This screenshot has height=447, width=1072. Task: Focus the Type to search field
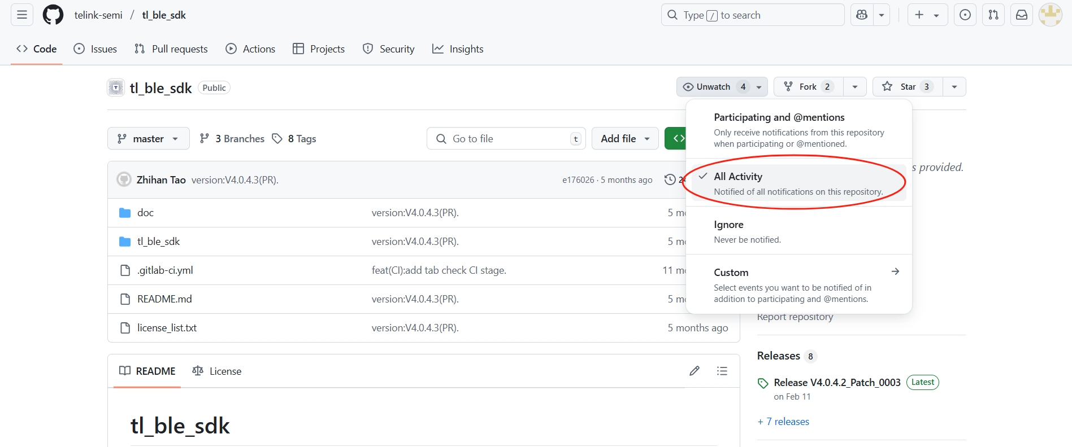[x=753, y=15]
